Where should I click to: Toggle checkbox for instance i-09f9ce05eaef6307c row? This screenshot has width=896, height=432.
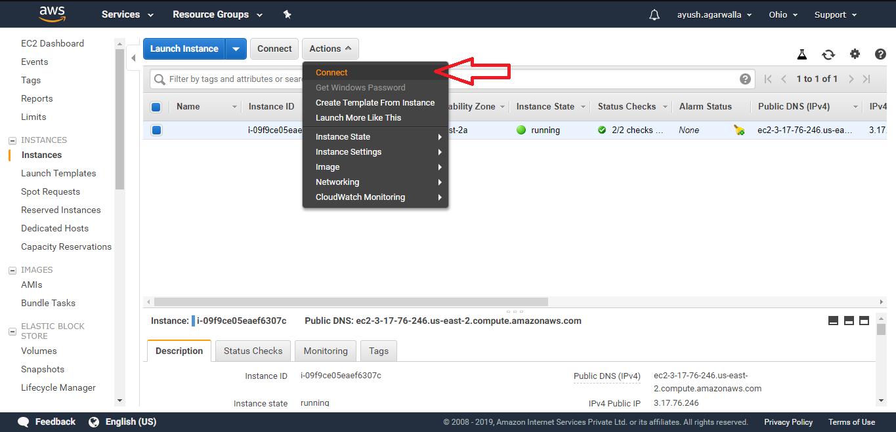(x=156, y=130)
